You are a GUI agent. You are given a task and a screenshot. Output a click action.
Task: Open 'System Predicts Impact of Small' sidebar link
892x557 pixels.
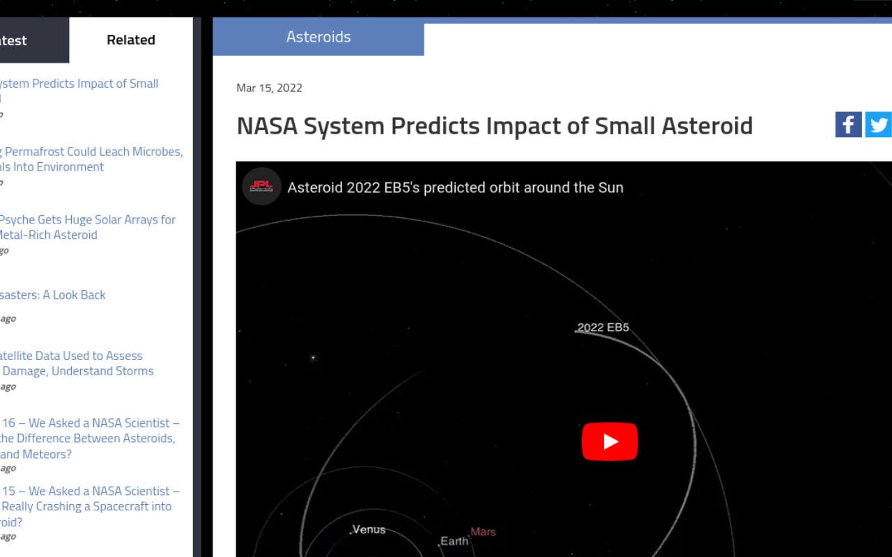78,91
